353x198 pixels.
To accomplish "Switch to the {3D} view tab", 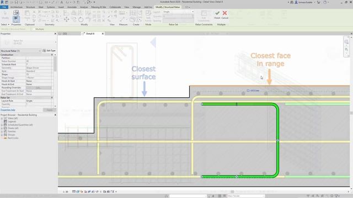I will (65, 34).
